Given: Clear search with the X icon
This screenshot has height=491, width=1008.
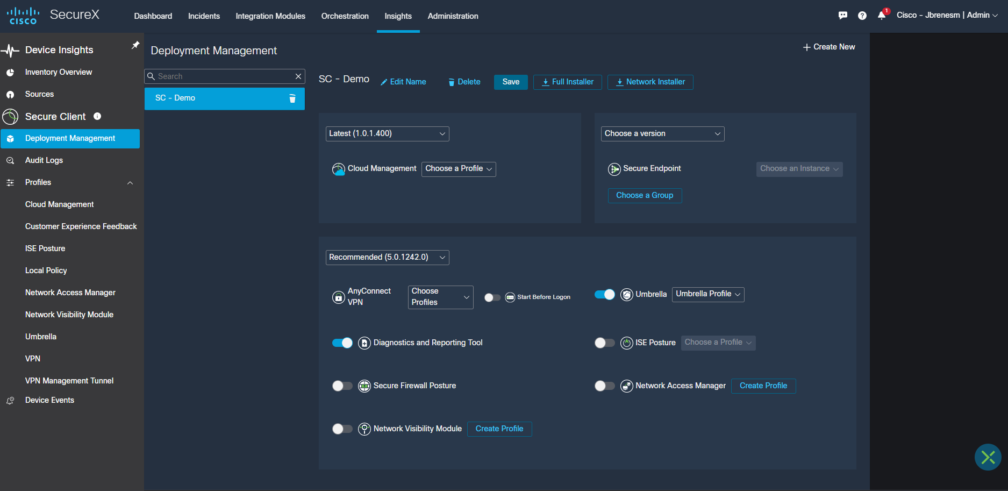Looking at the screenshot, I should [x=298, y=76].
